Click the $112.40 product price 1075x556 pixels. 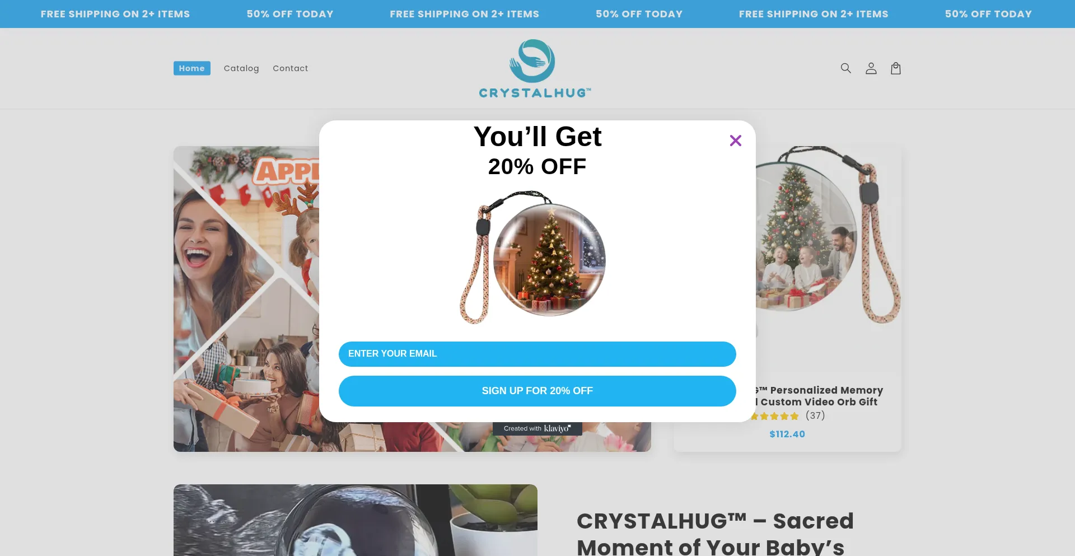[787, 434]
